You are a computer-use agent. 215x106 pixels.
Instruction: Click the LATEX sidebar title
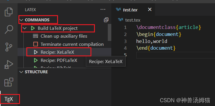pos(30,10)
